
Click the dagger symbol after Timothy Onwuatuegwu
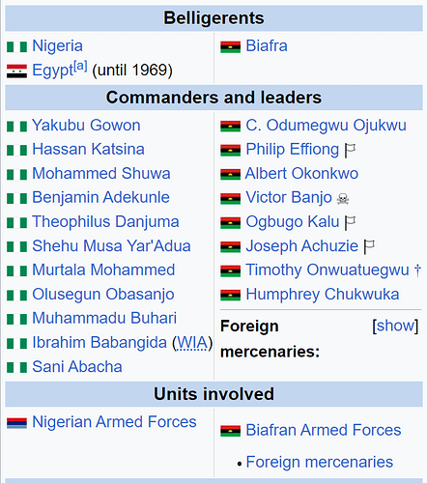click(x=417, y=270)
